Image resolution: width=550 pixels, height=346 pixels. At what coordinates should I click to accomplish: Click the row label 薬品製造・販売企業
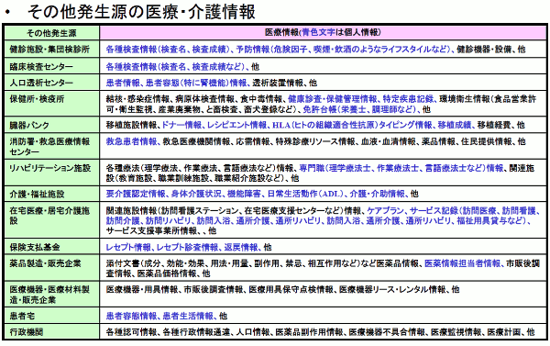click(45, 263)
